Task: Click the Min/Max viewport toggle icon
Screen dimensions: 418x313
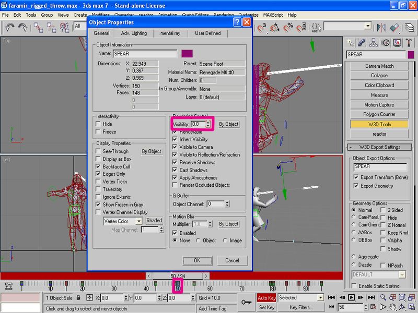Action: click(411, 307)
